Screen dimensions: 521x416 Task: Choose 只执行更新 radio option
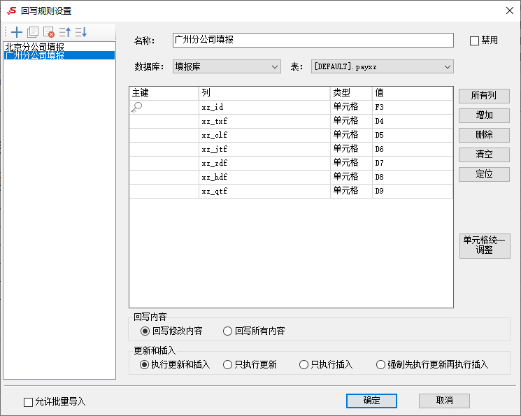coord(227,365)
